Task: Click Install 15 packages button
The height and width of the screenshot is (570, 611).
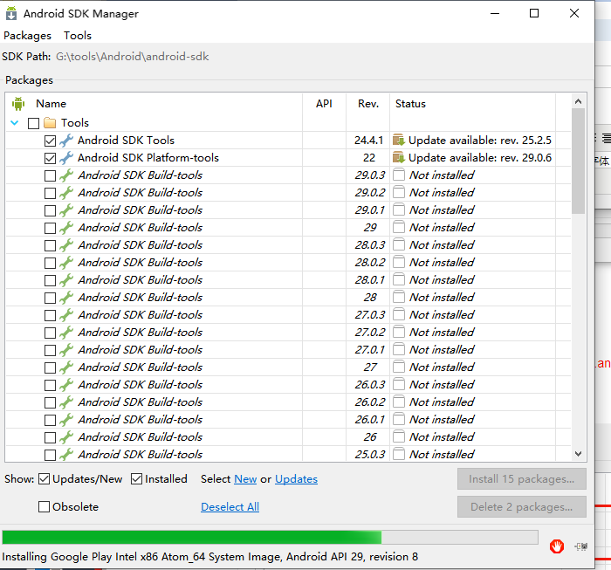Action: click(x=521, y=479)
